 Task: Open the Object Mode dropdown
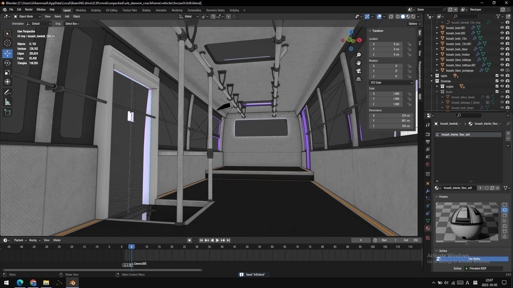(27, 17)
